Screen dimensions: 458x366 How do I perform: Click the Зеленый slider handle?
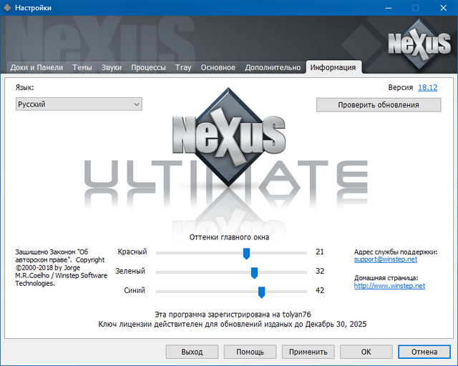(254, 272)
